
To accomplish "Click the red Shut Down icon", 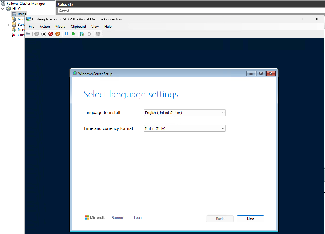I will [x=51, y=34].
